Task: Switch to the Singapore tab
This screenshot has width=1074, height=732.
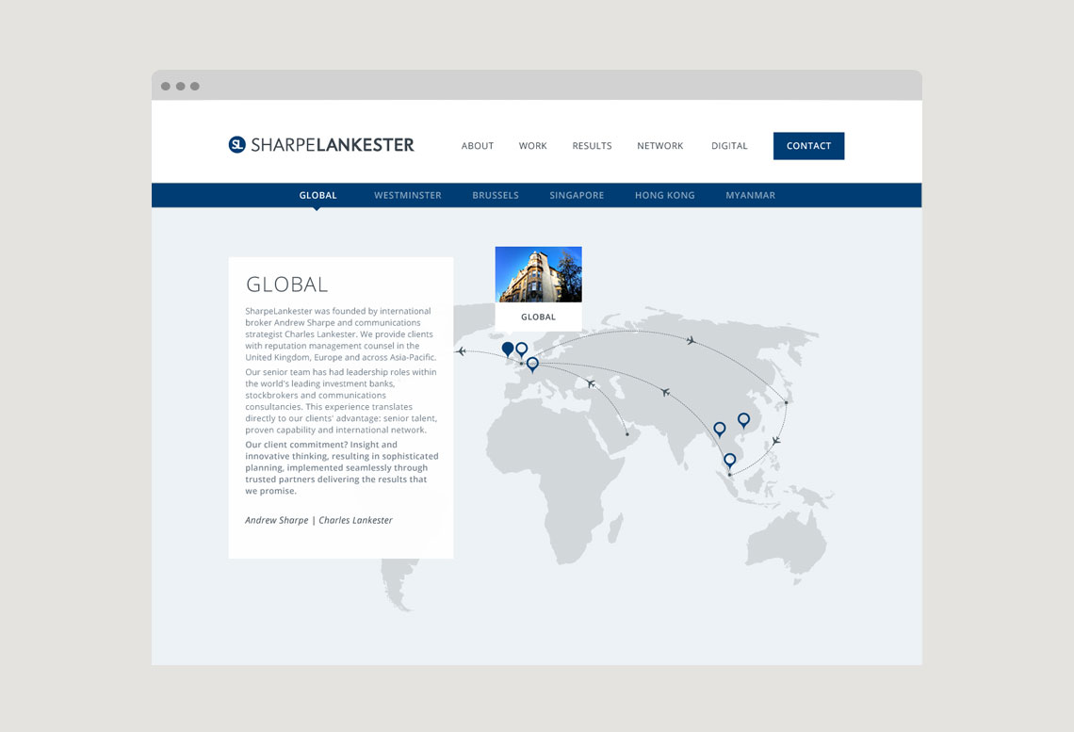Action: [577, 195]
